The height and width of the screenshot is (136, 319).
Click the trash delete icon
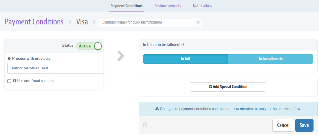pyautogui.click(x=145, y=125)
